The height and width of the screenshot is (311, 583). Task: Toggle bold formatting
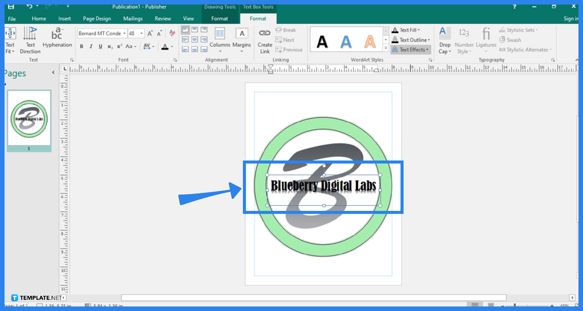point(81,46)
